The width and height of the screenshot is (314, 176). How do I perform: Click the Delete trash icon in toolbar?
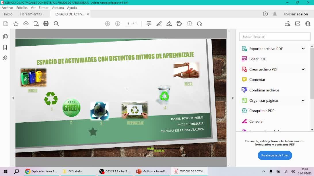coord(189,24)
